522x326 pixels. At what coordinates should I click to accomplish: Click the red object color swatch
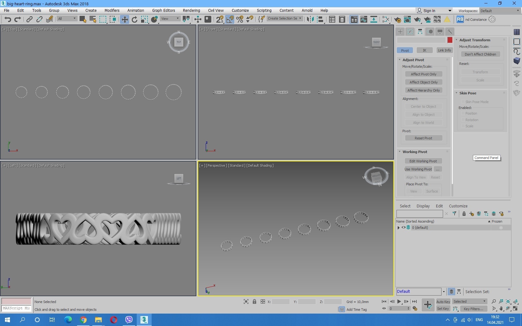pos(450,40)
